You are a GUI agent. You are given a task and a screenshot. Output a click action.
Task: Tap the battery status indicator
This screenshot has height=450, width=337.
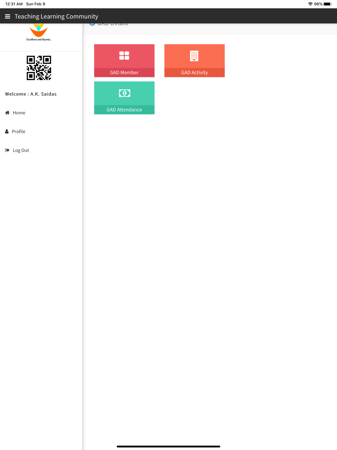point(328,4)
